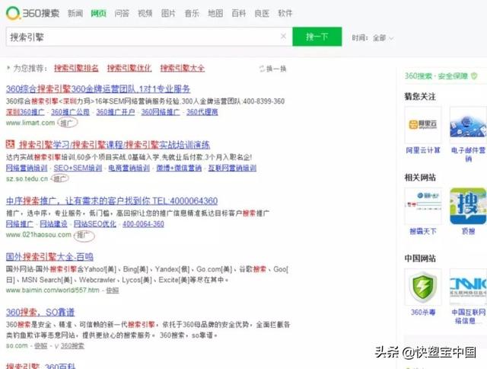
Task: Switch to the 新闻 tab
Action: [x=75, y=14]
